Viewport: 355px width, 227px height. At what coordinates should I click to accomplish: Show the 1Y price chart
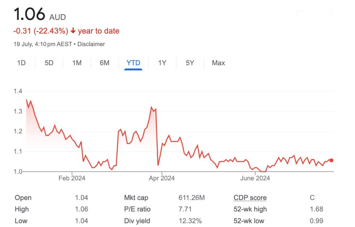tap(162, 63)
